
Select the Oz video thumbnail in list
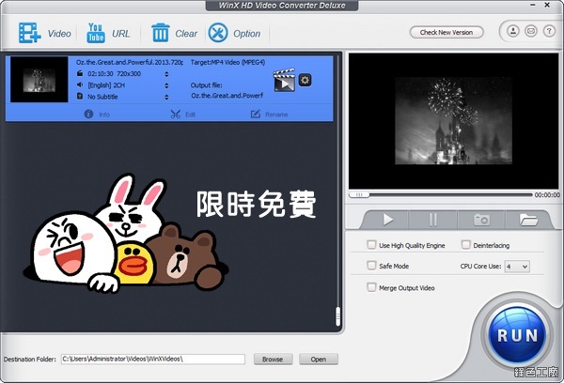point(39,80)
